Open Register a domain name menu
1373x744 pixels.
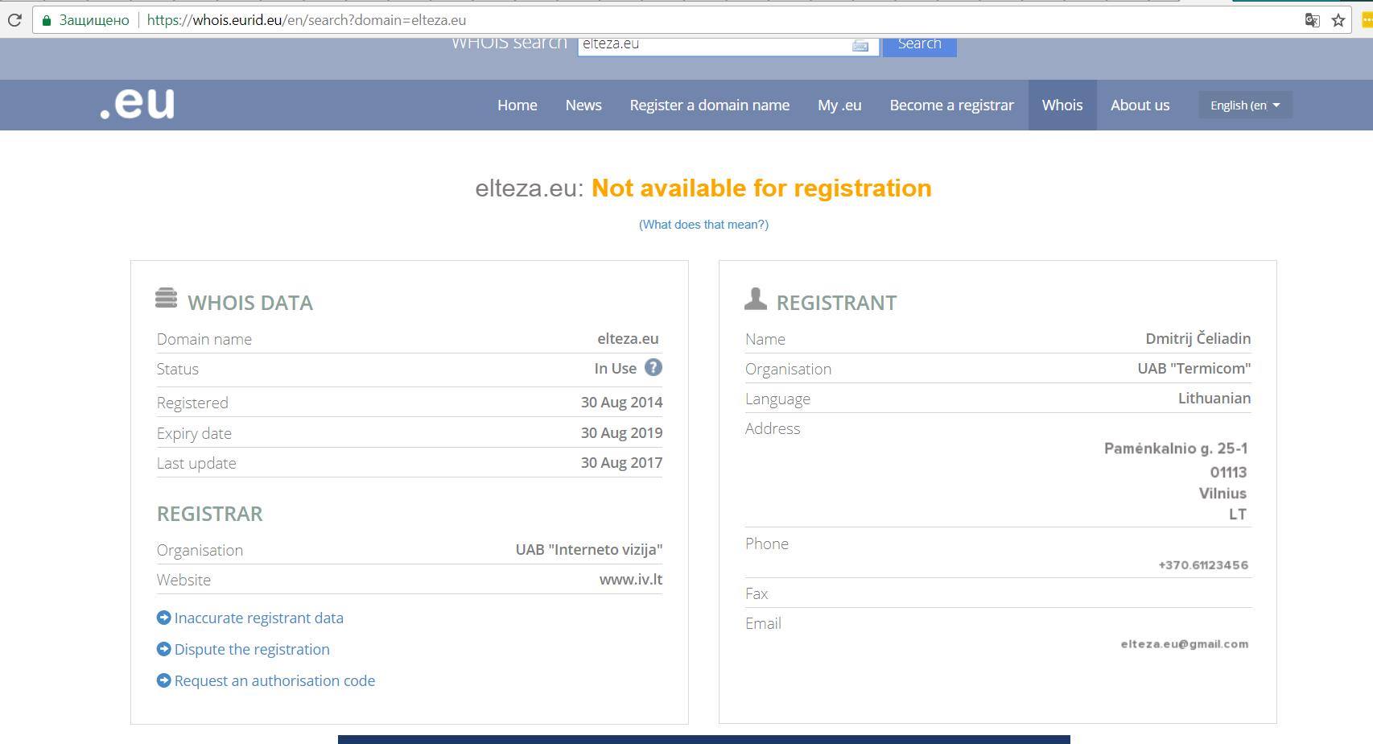point(709,105)
